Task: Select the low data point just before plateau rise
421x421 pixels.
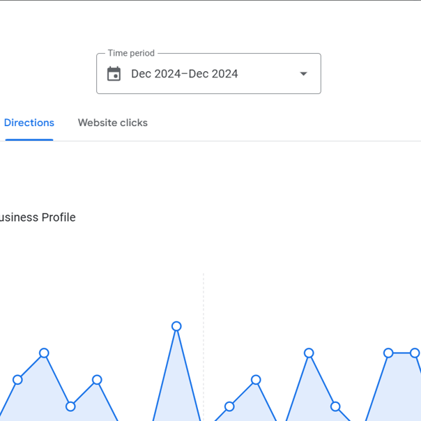Action: (335, 407)
